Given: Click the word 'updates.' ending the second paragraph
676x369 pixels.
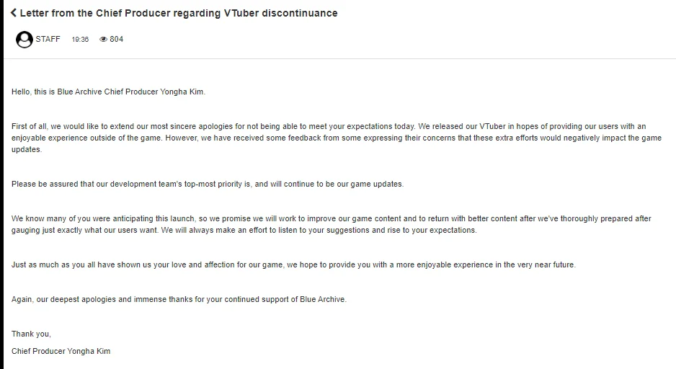Looking at the screenshot, I should [26, 150].
